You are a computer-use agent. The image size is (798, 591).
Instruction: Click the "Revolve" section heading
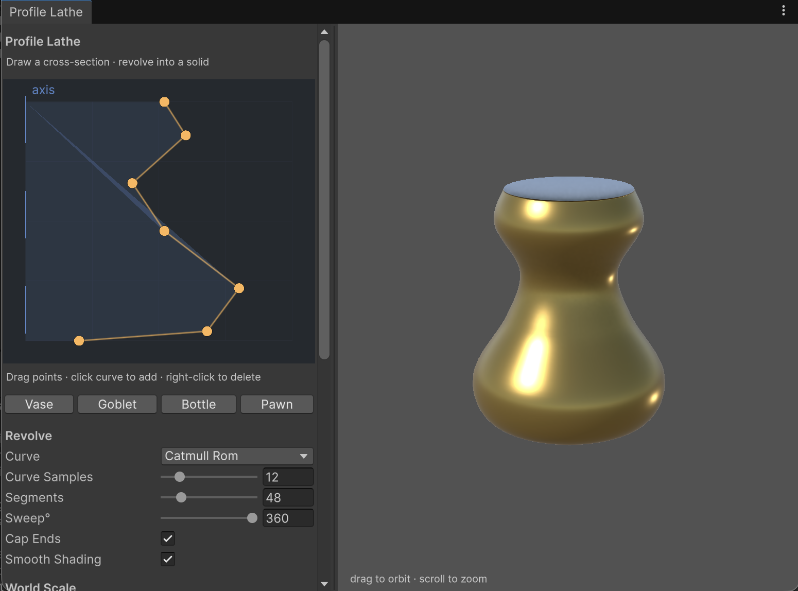click(29, 436)
